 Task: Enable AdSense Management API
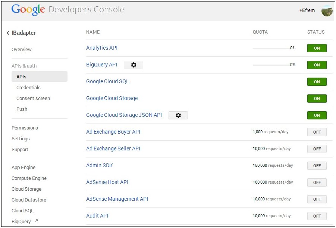point(317,199)
